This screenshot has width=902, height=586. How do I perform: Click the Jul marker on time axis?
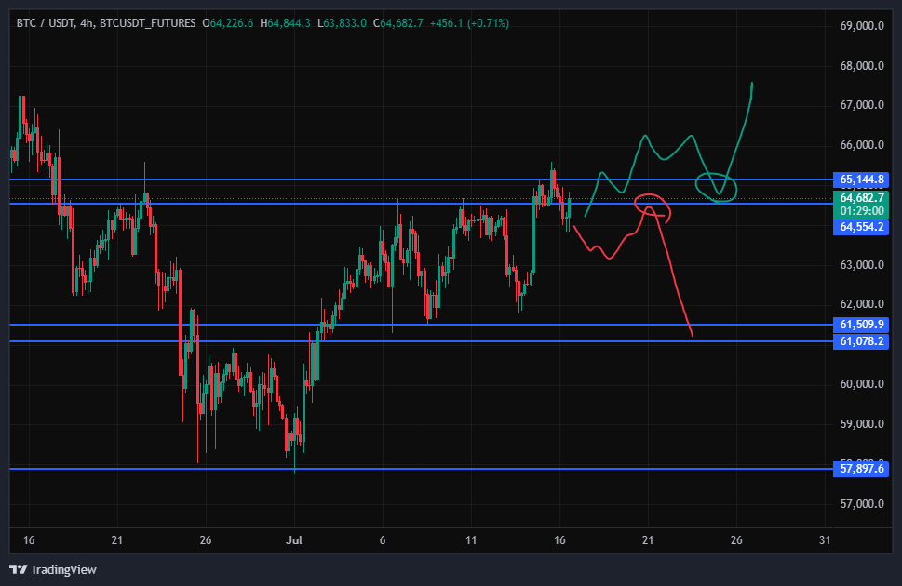pos(294,540)
